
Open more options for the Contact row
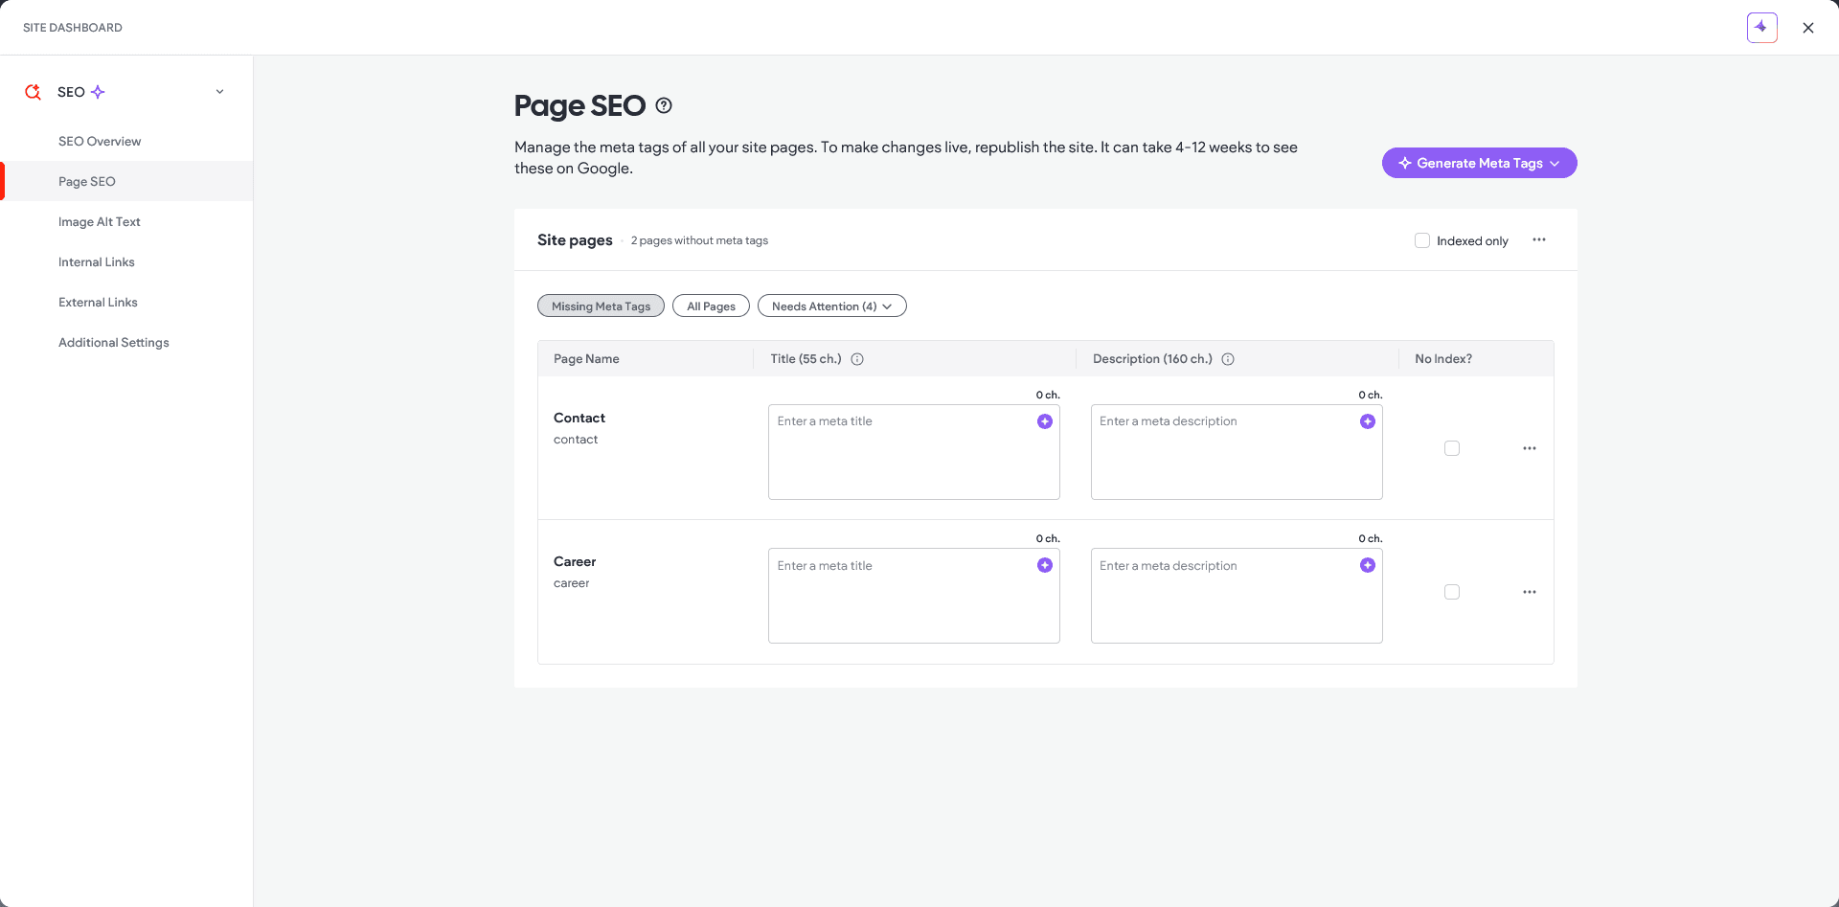point(1529,448)
